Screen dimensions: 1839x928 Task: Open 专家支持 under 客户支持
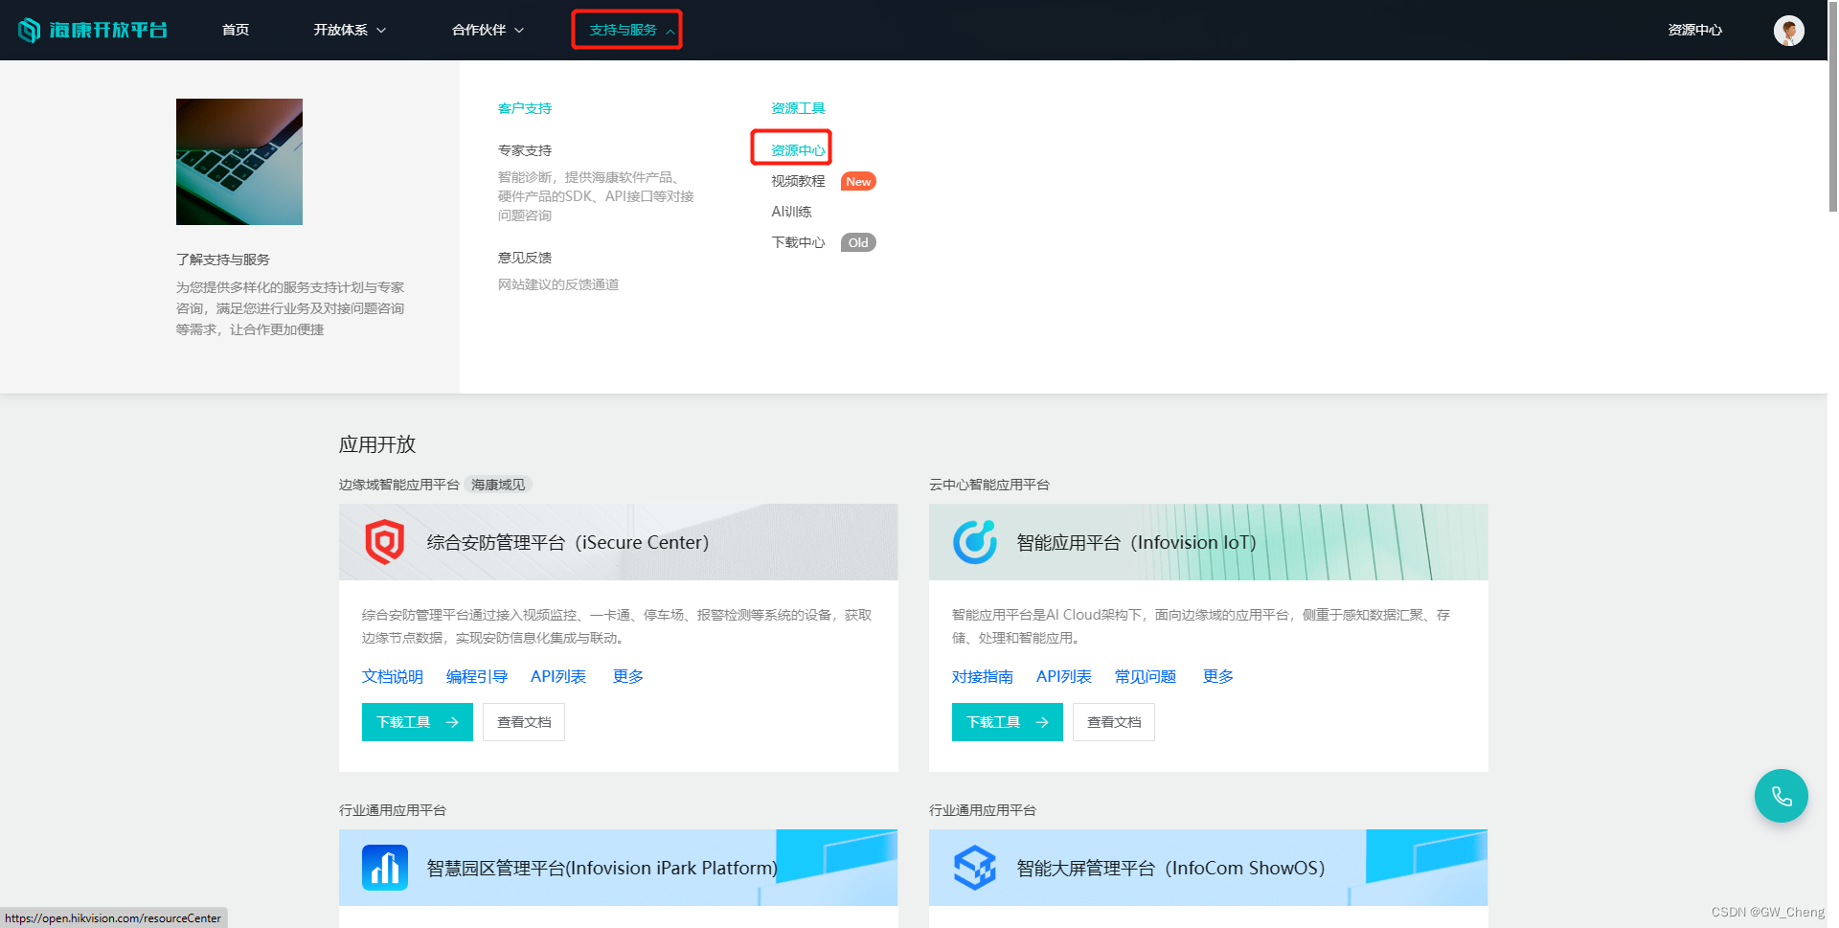(x=525, y=150)
